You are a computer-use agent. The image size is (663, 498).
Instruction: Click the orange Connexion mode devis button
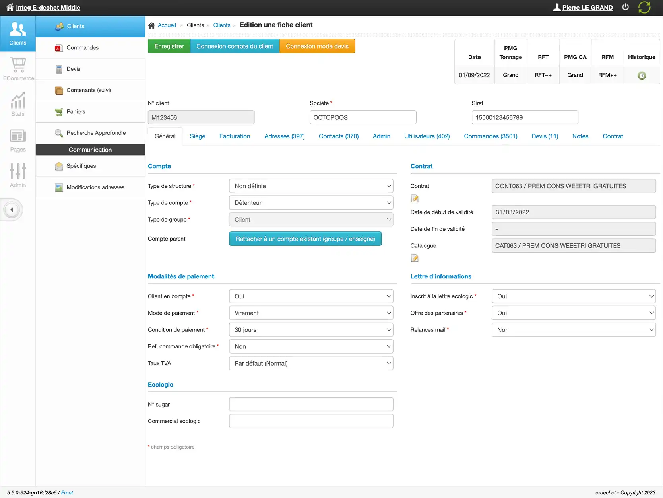[x=317, y=46]
